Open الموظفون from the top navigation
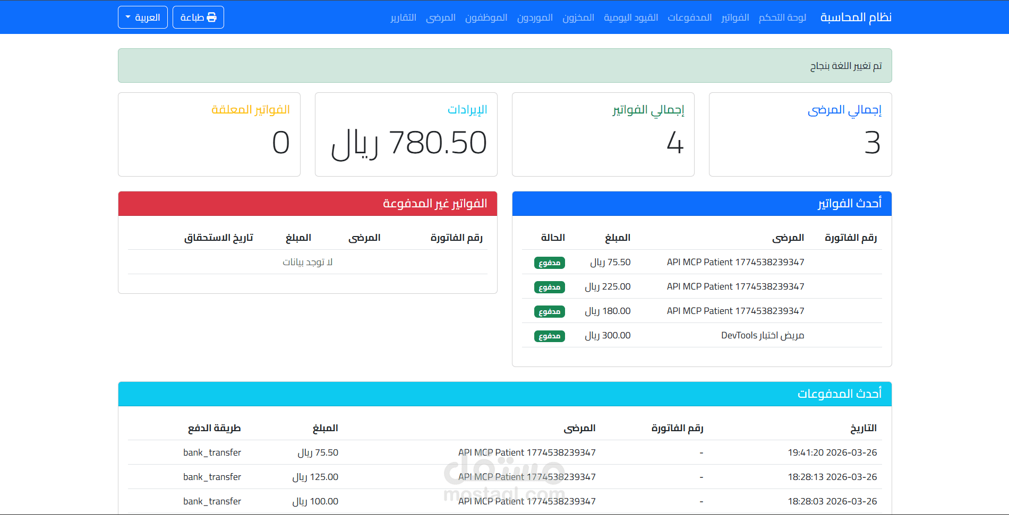Viewport: 1009px width, 515px height. pyautogui.click(x=486, y=17)
